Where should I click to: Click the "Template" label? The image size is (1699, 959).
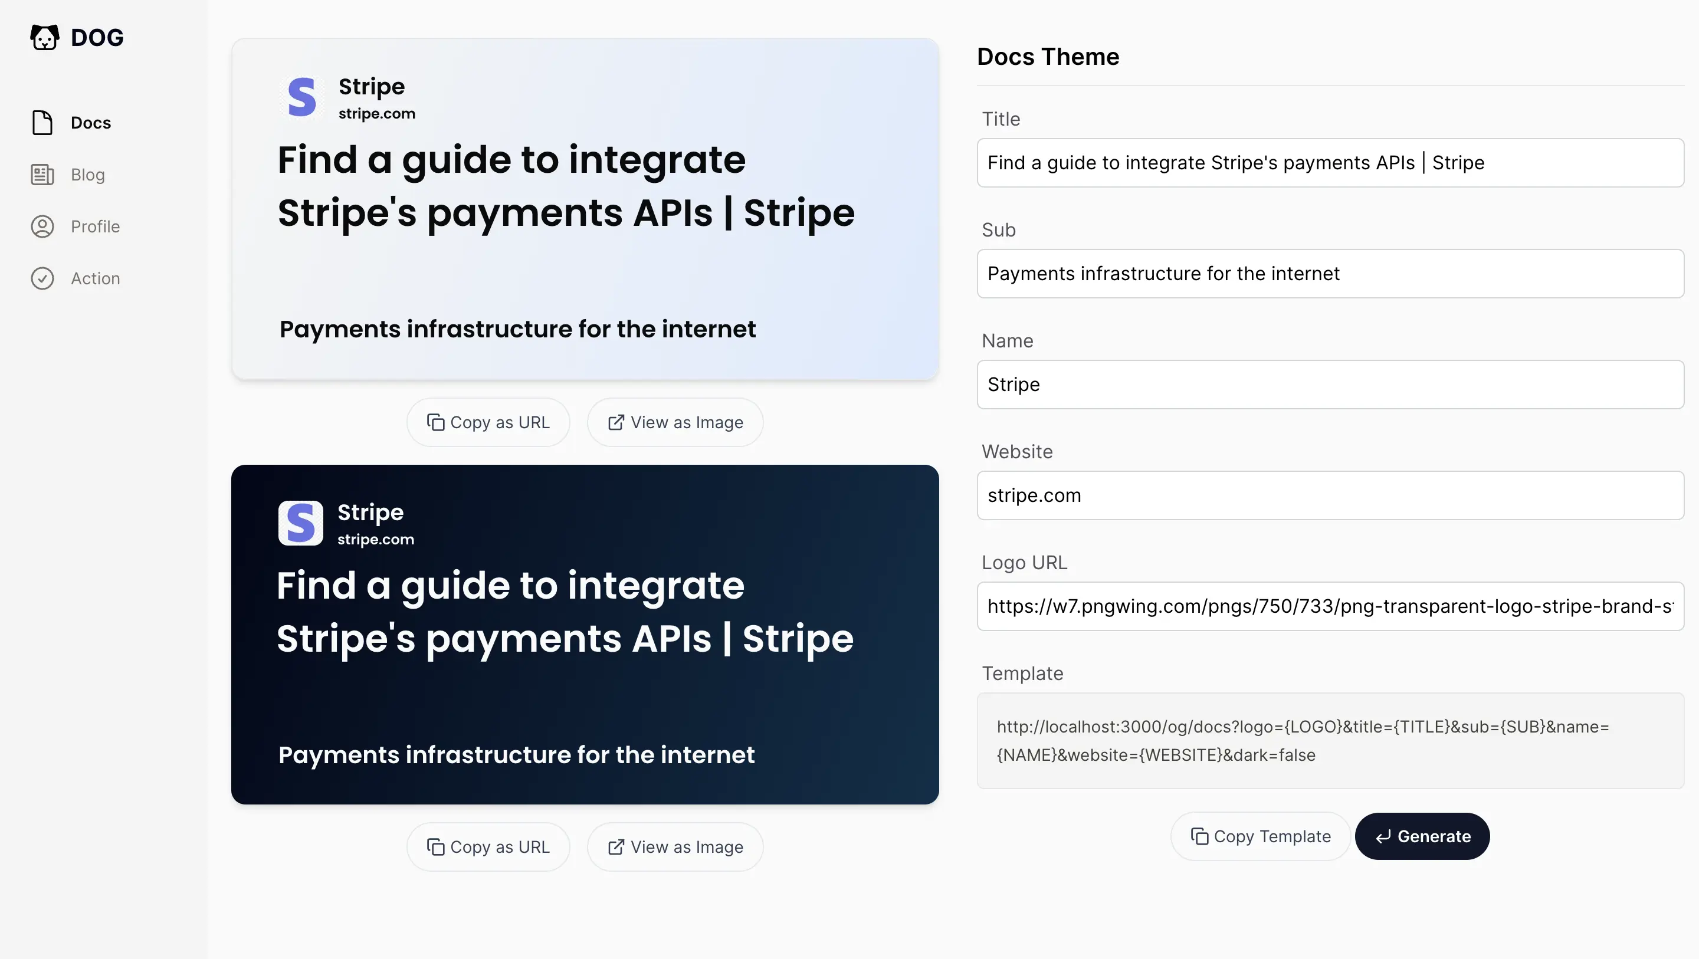1022,674
